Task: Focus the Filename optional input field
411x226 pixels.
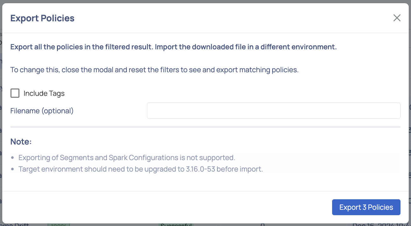Action: click(x=274, y=110)
